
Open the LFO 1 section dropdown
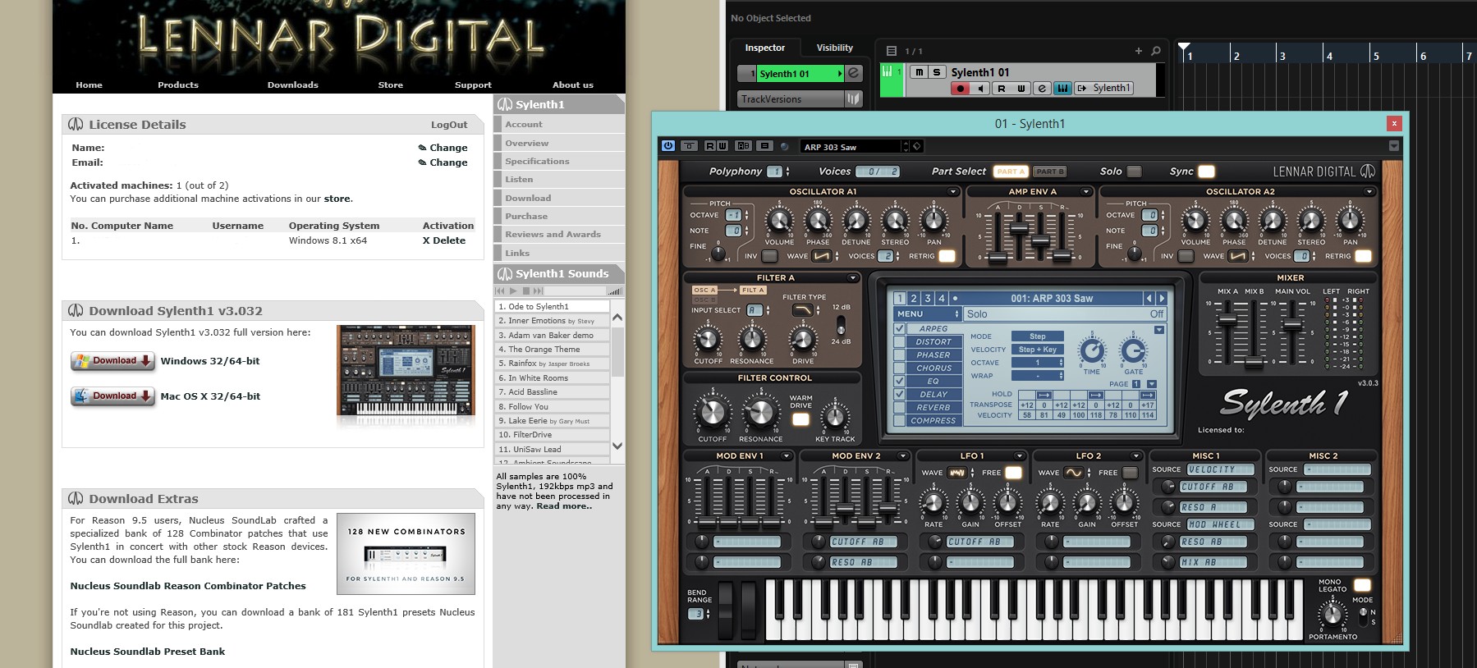[x=1020, y=456]
